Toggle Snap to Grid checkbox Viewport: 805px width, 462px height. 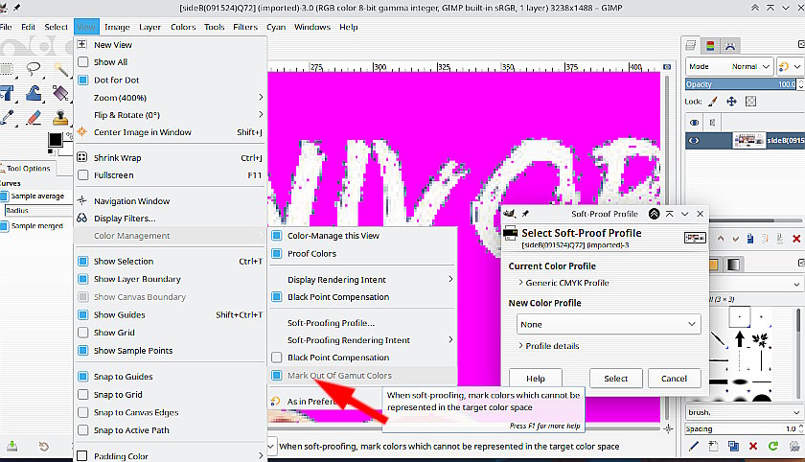pos(82,394)
